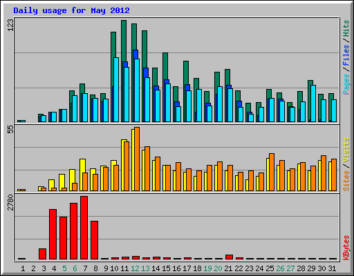Select the small red KBytes bar for day 21
Screen dimensions: 354x276
(229, 257)
